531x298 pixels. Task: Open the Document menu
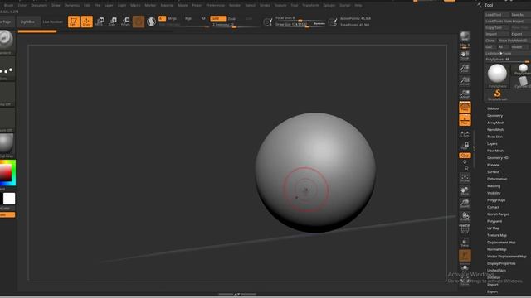pos(39,5)
